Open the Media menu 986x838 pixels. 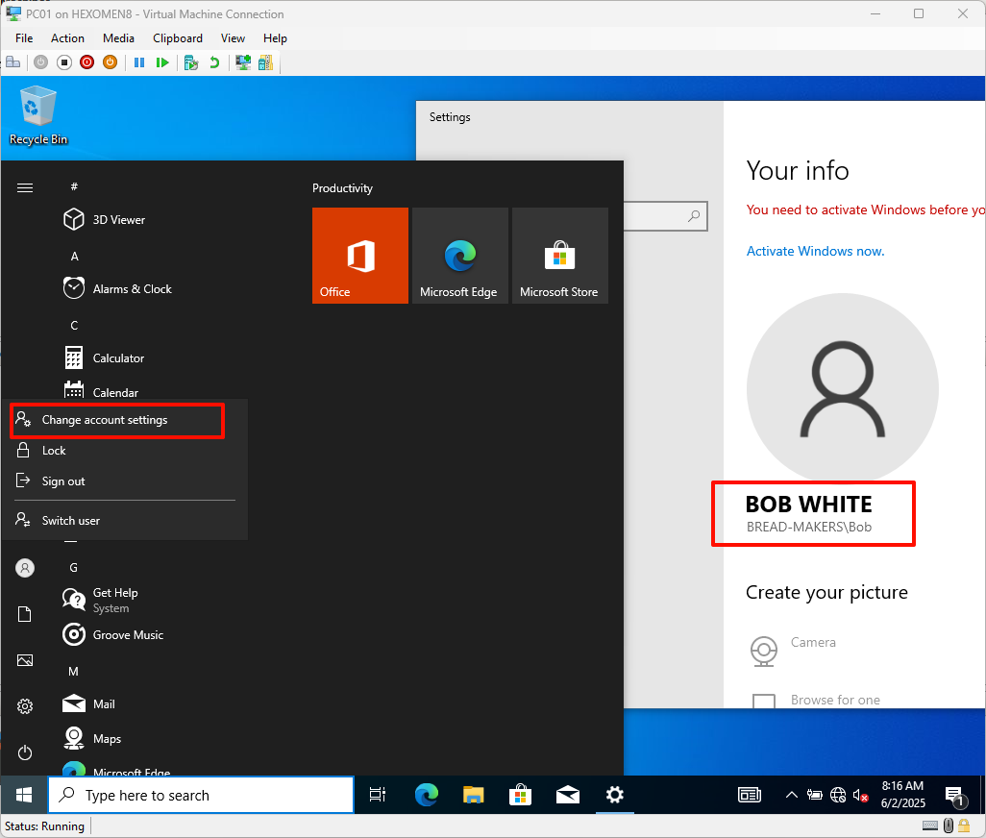pos(118,38)
